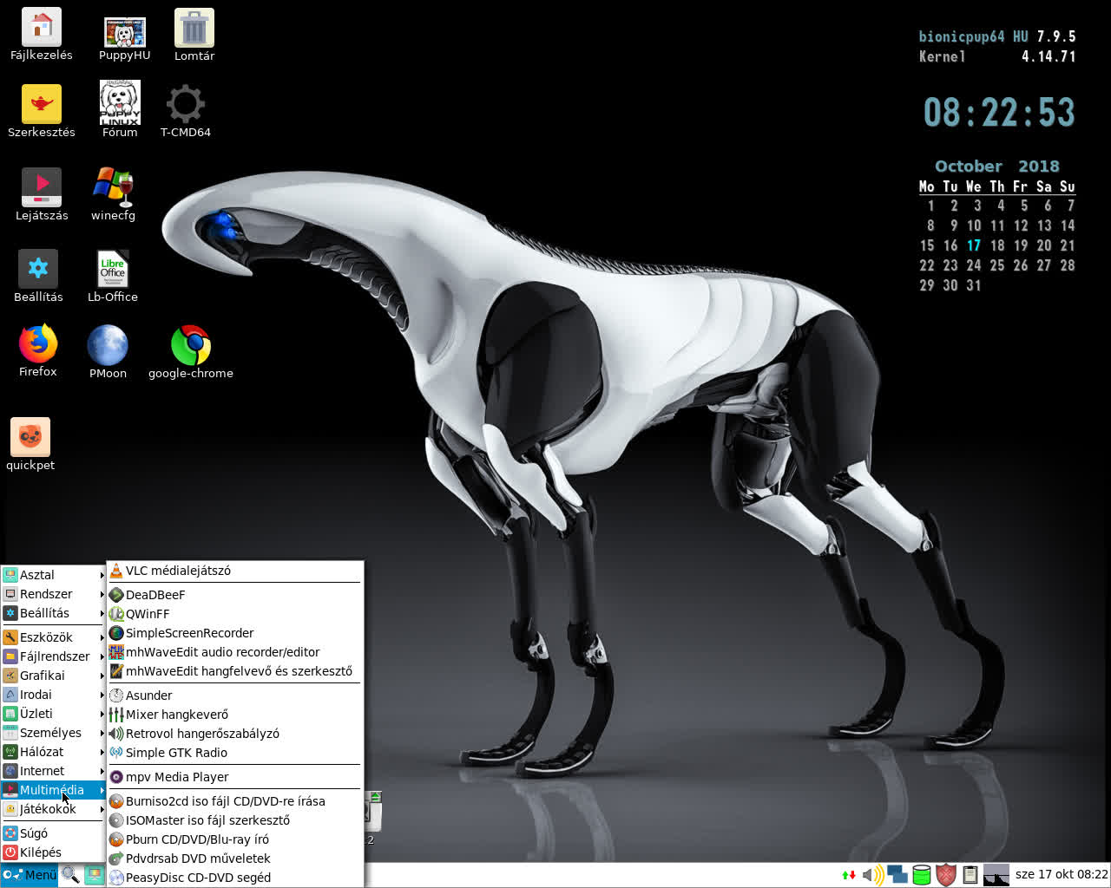Click the show desktop icon in taskbar
The height and width of the screenshot is (888, 1111).
[x=94, y=875]
